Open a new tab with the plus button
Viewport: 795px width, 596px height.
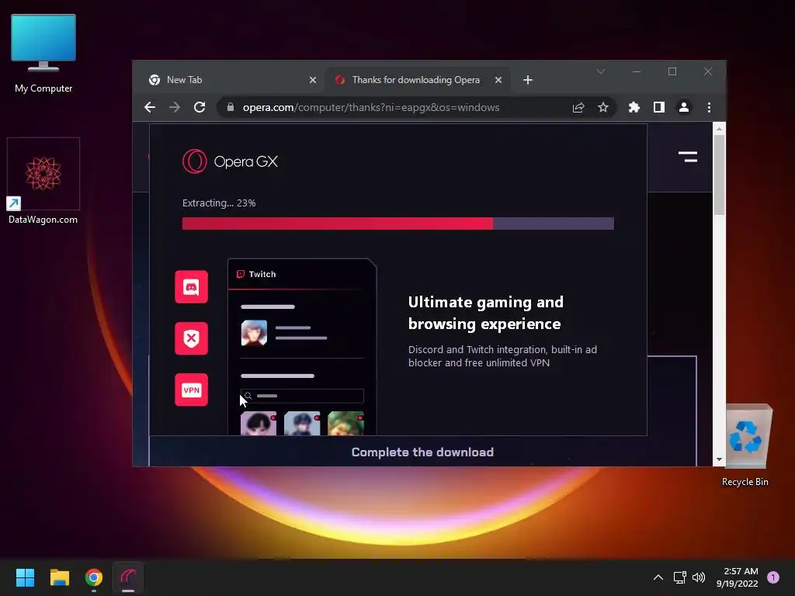tap(528, 80)
